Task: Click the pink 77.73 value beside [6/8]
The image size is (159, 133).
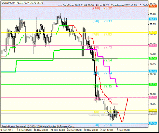Action: pos(108,47)
